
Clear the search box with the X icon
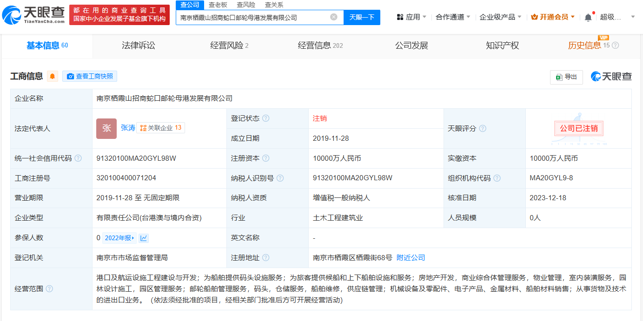[334, 17]
